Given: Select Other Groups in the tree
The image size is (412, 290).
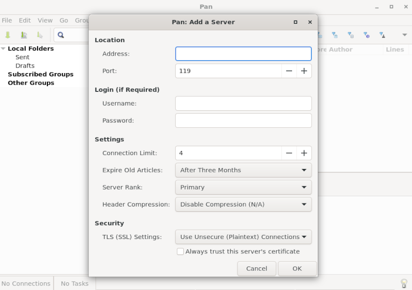Looking at the screenshot, I should 31,83.
